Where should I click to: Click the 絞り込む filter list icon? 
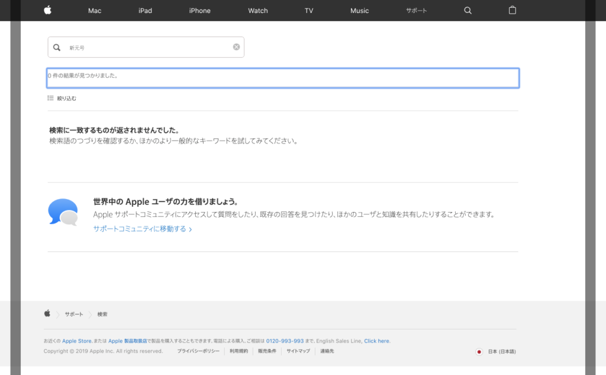[x=50, y=98]
